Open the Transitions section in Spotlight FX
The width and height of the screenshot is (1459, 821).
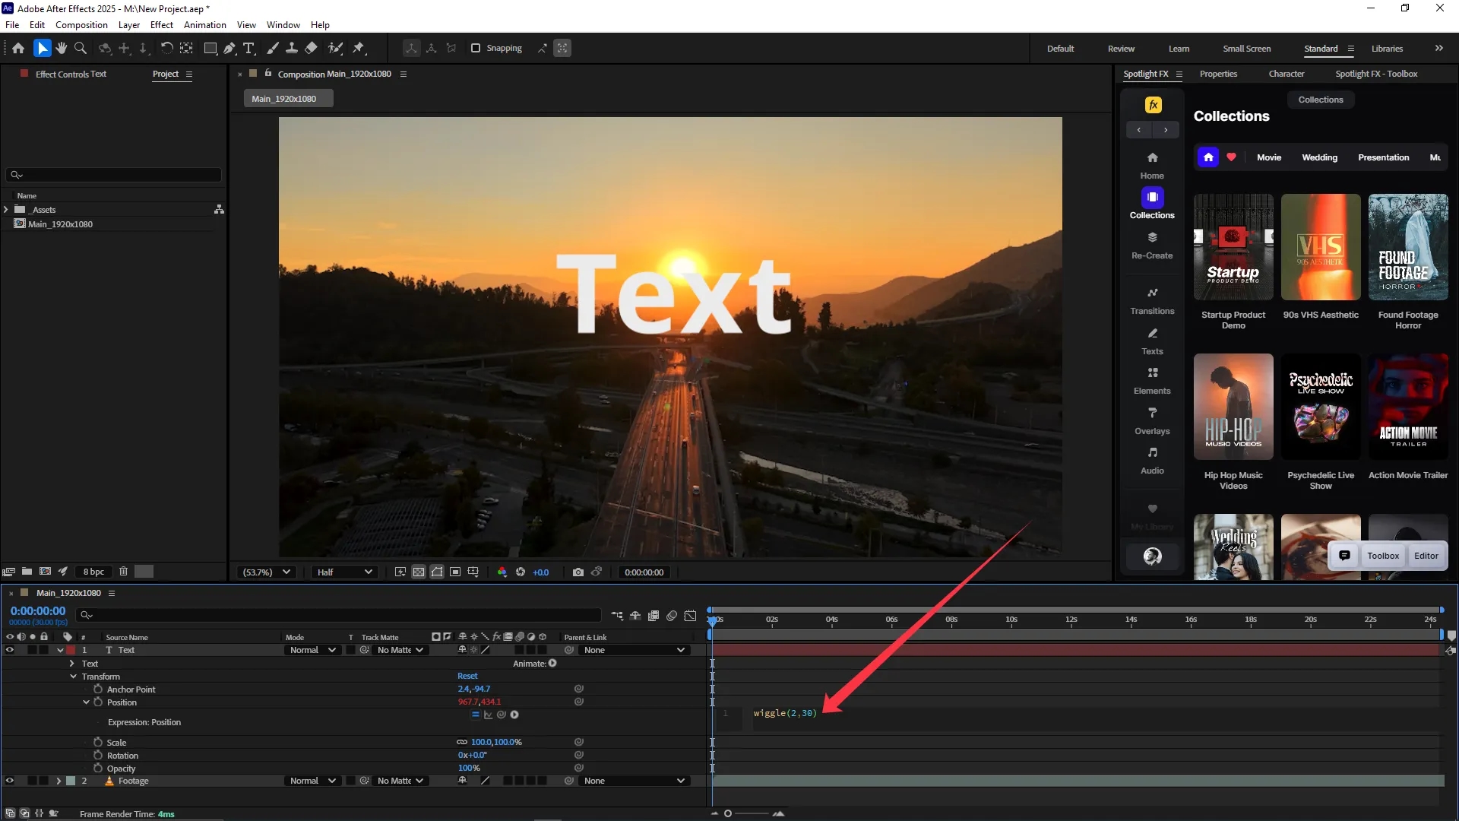[1152, 301]
